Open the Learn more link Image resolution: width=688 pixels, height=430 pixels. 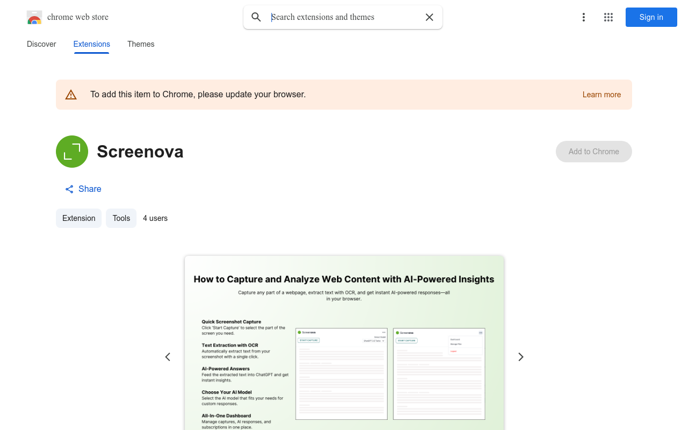[601, 95]
